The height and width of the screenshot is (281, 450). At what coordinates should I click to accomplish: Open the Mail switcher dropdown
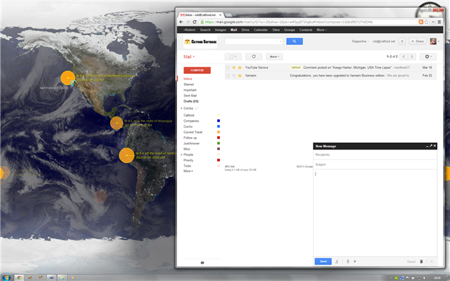point(189,56)
